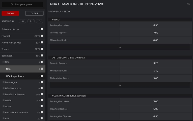Tick the Australia and Oceania checkbox
193x121 pixels.
coord(42,112)
